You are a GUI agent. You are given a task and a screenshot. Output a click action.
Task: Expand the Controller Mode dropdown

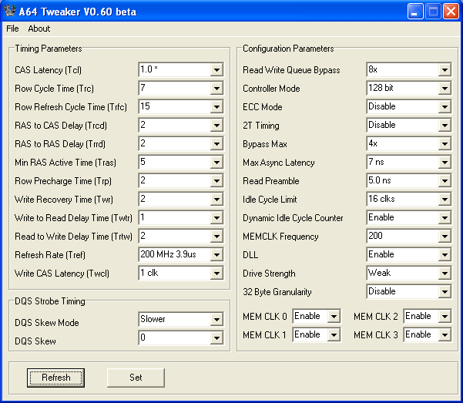click(x=445, y=89)
